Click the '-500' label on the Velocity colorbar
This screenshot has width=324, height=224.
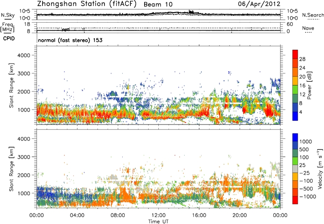pos(306,189)
